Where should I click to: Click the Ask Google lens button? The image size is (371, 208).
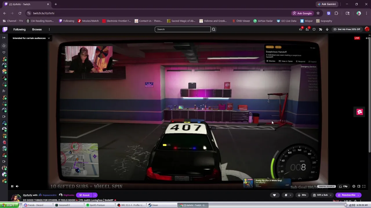pos(302,13)
